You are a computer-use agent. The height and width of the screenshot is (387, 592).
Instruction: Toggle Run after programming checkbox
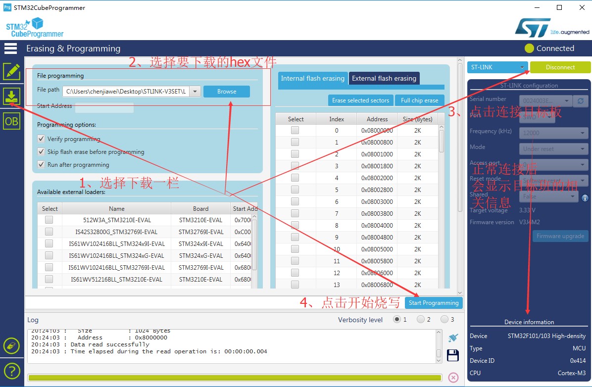coord(42,164)
